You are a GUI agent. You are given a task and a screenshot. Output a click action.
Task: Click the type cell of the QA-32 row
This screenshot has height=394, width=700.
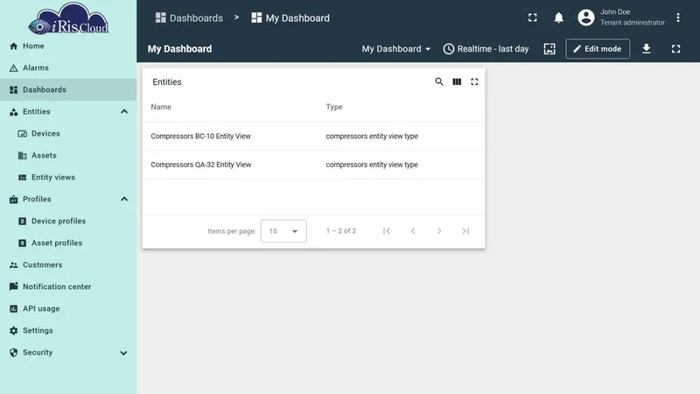(372, 165)
